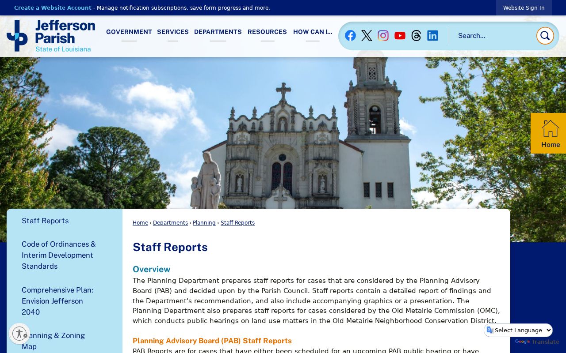Follow the Create a Website Account link

[53, 8]
